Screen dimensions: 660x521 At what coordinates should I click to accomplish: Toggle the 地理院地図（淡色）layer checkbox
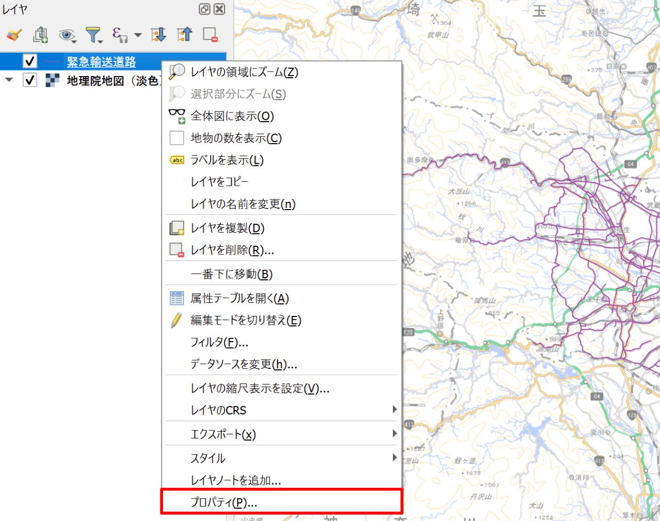30,80
